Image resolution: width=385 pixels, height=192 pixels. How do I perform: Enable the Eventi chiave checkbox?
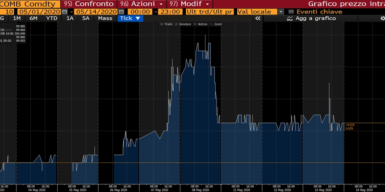291,12
